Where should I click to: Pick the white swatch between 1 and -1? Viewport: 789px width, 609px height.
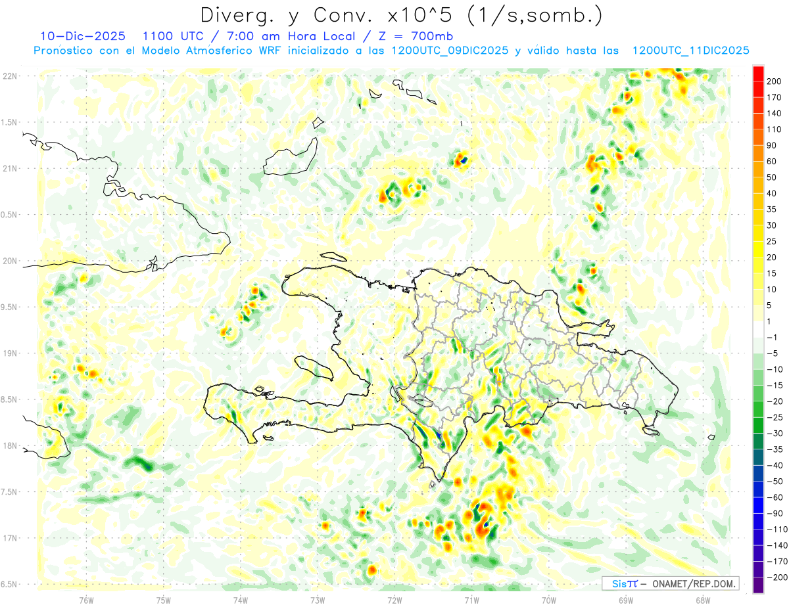tap(758, 329)
